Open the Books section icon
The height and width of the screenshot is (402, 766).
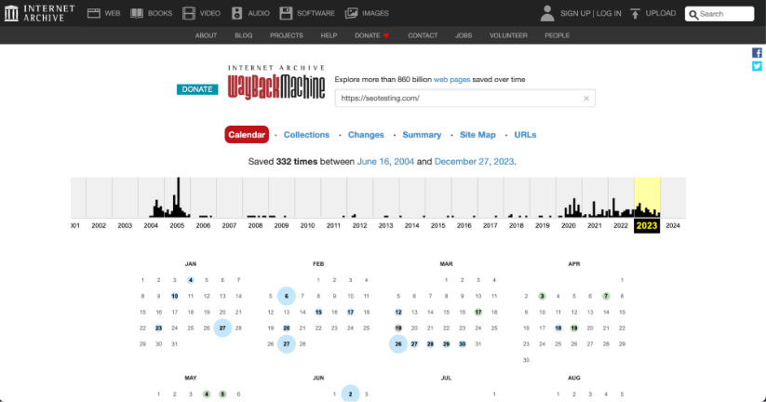point(137,13)
